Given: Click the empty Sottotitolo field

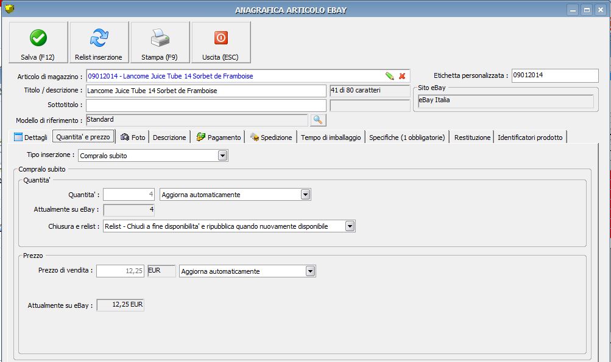Looking at the screenshot, I should click(206, 105).
